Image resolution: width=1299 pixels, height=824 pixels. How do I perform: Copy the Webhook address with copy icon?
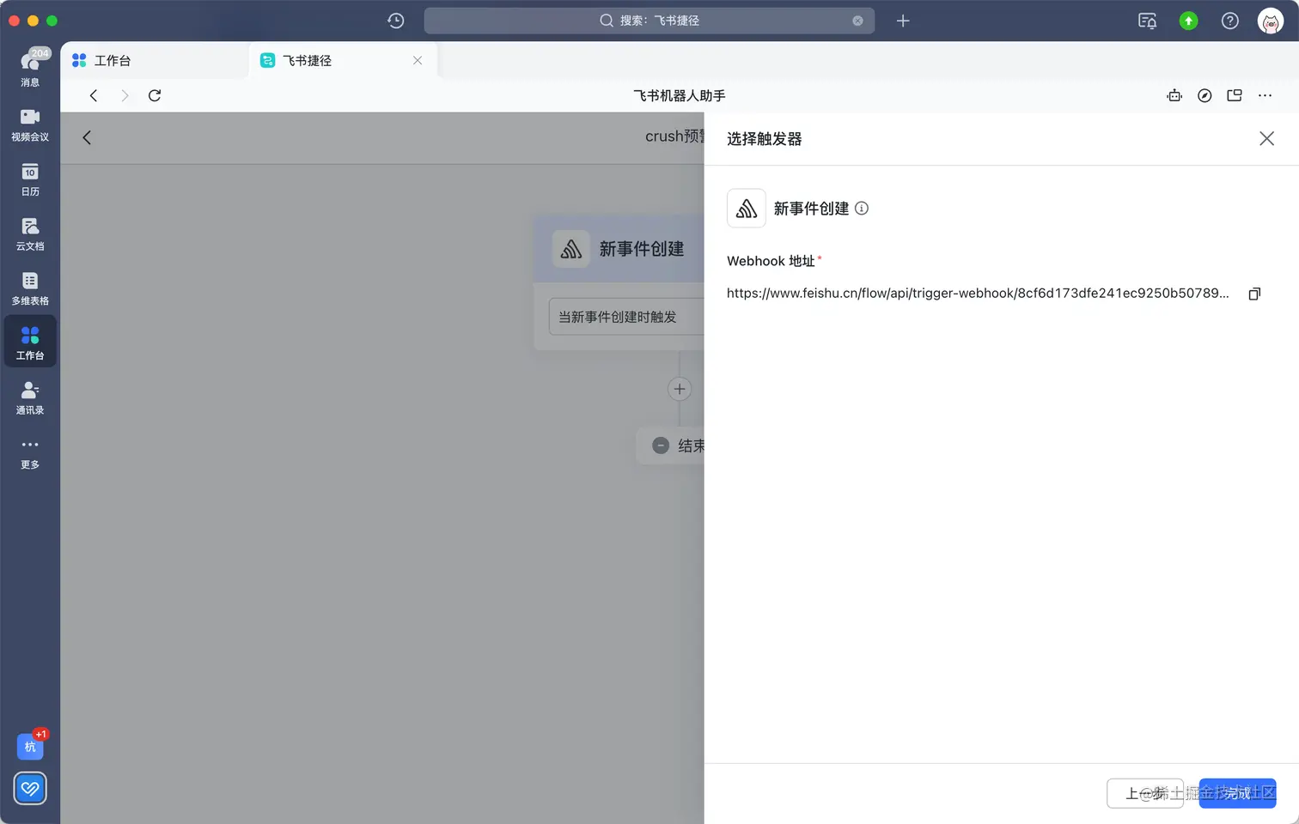[1254, 294]
